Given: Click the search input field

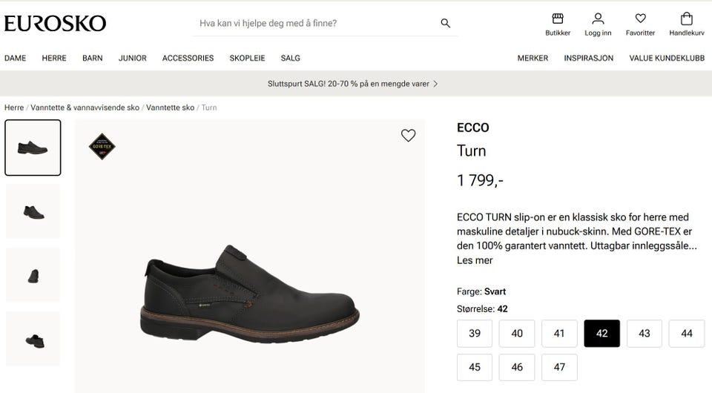Looking at the screenshot, I should pos(315,23).
